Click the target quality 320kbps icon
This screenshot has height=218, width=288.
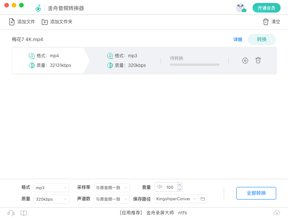click(110, 65)
